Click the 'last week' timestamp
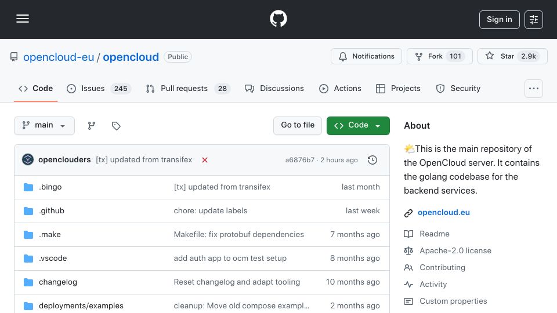Image resolution: width=557 pixels, height=313 pixels. tap(363, 211)
